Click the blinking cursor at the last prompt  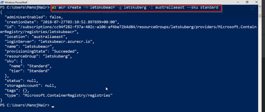(53, 106)
